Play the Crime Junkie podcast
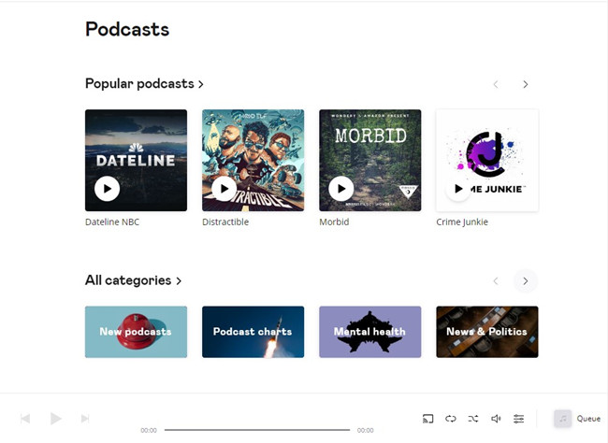608x443 pixels. pos(458,189)
